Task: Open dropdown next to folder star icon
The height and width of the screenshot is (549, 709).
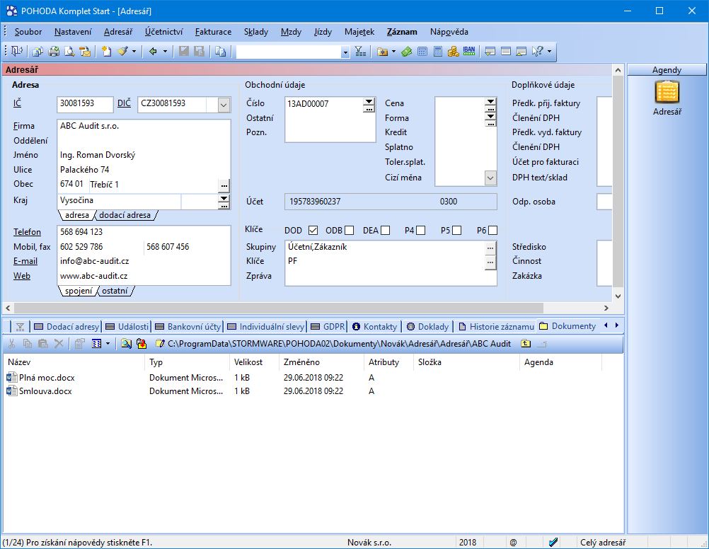Action: (394, 51)
